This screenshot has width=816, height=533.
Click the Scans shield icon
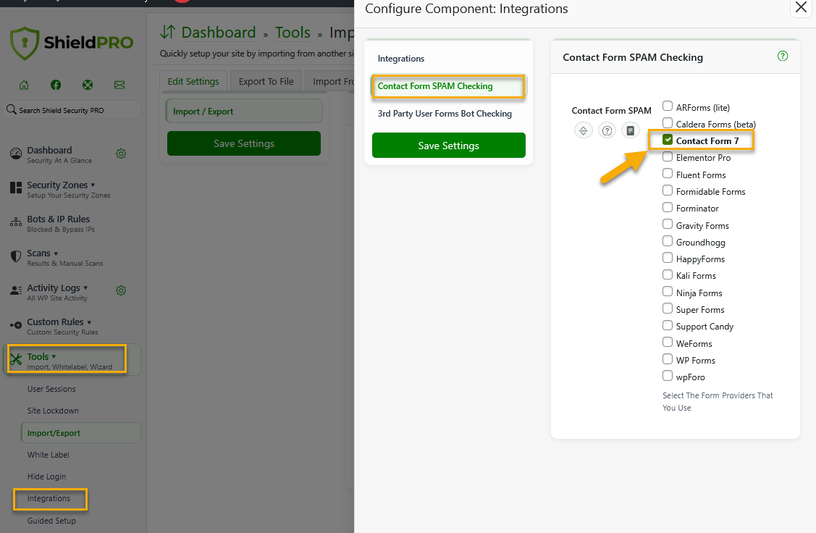click(x=16, y=256)
